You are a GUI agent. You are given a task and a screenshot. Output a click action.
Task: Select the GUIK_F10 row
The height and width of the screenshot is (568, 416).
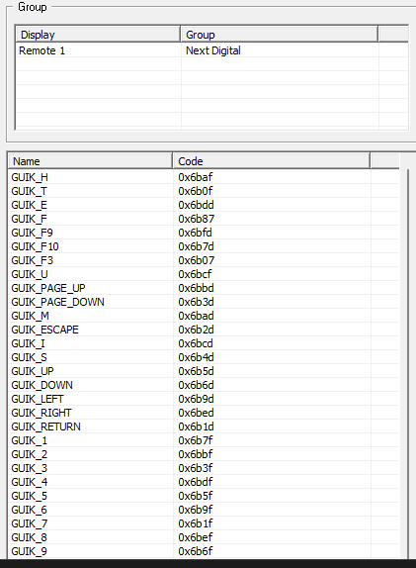(204, 246)
